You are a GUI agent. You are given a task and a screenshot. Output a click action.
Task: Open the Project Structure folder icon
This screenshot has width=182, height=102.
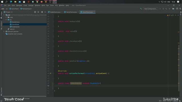173,9
